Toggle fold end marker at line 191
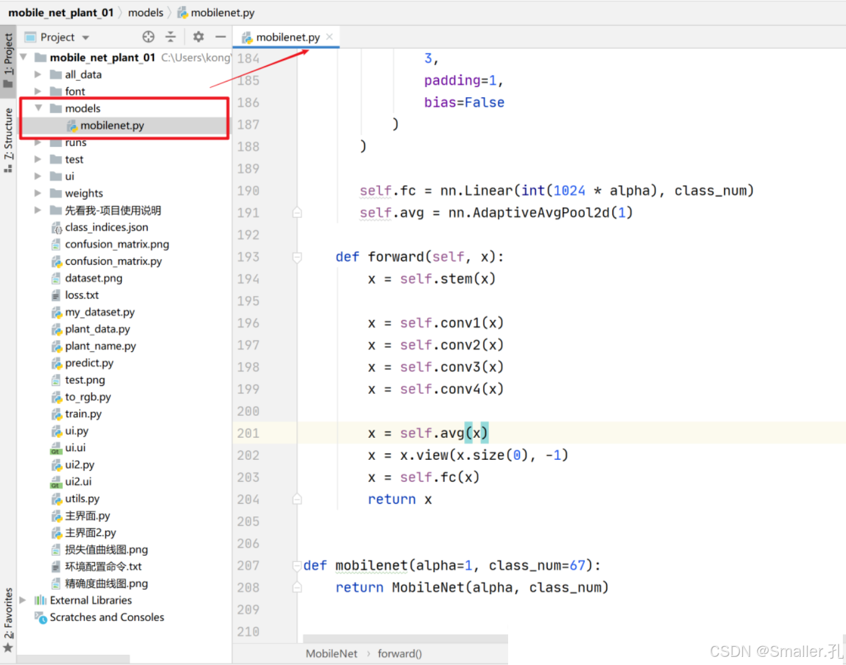This screenshot has width=846, height=665. coord(297,213)
